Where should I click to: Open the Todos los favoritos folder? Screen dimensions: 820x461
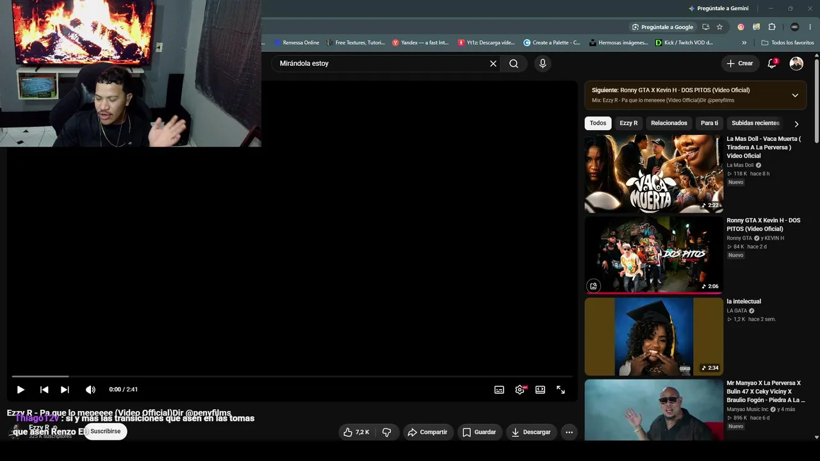click(787, 43)
